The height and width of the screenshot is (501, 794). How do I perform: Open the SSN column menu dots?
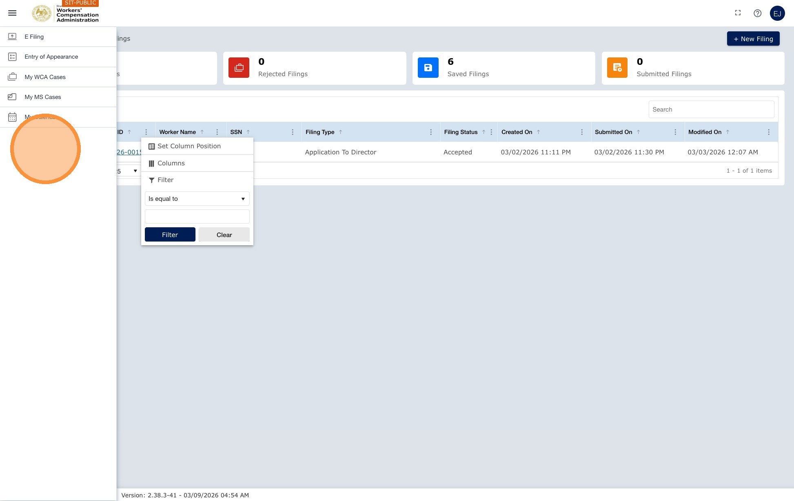(293, 132)
